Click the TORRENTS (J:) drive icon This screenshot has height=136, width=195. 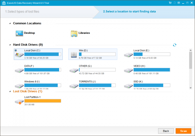click(x=74, y=86)
